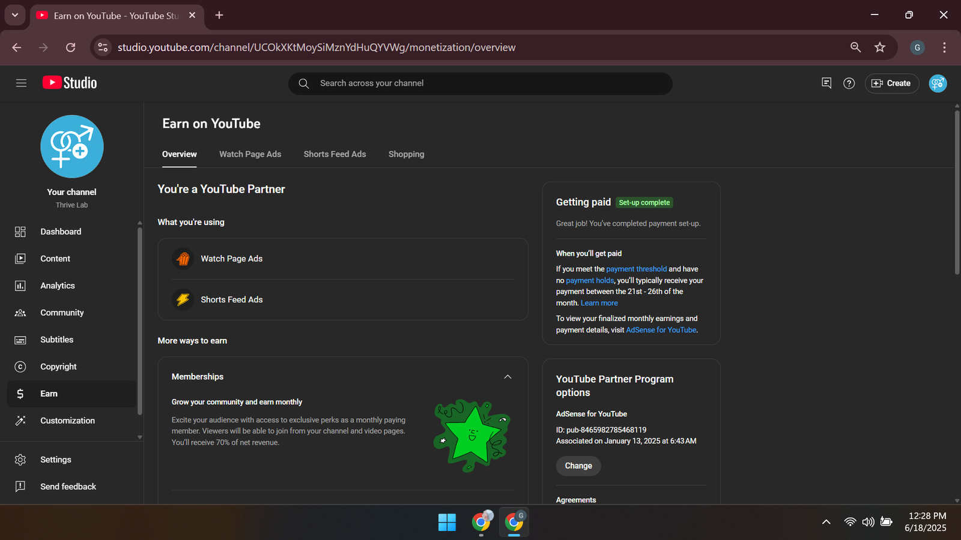The width and height of the screenshot is (961, 540).
Task: Click the browser zoom magnifier icon
Action: [856, 47]
